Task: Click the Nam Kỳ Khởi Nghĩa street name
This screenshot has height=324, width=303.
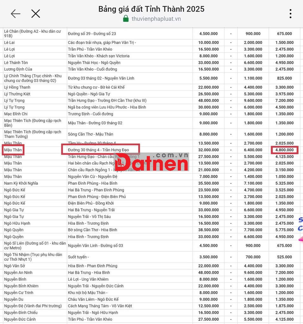Action: [x=21, y=183]
